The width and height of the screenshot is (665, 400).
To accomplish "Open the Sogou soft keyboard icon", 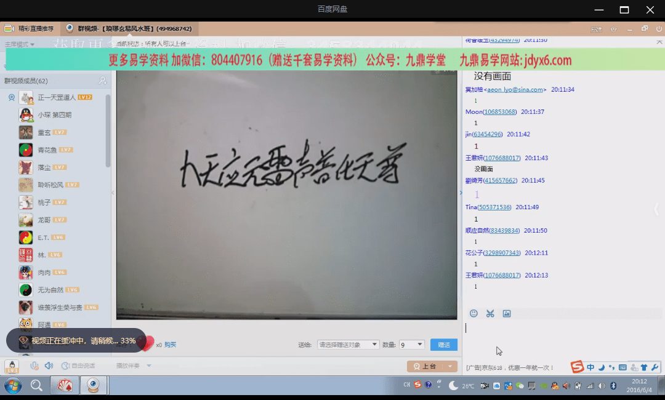I will point(623,367).
